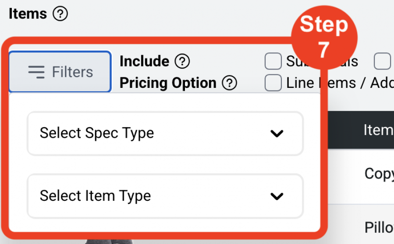Click the chevron arrow in Item Type field

[x=277, y=196]
